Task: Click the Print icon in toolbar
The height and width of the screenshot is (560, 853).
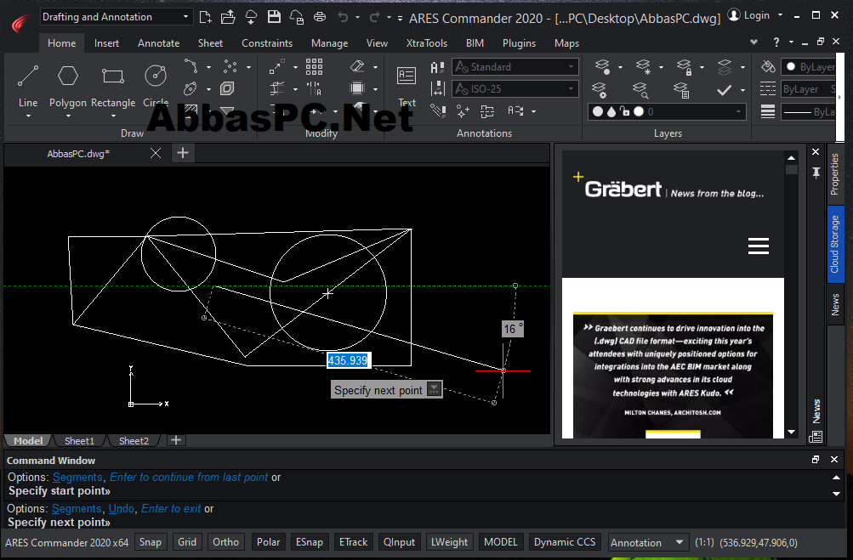Action: 320,17
